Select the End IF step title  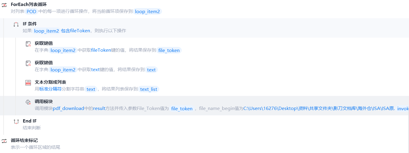click(30, 121)
